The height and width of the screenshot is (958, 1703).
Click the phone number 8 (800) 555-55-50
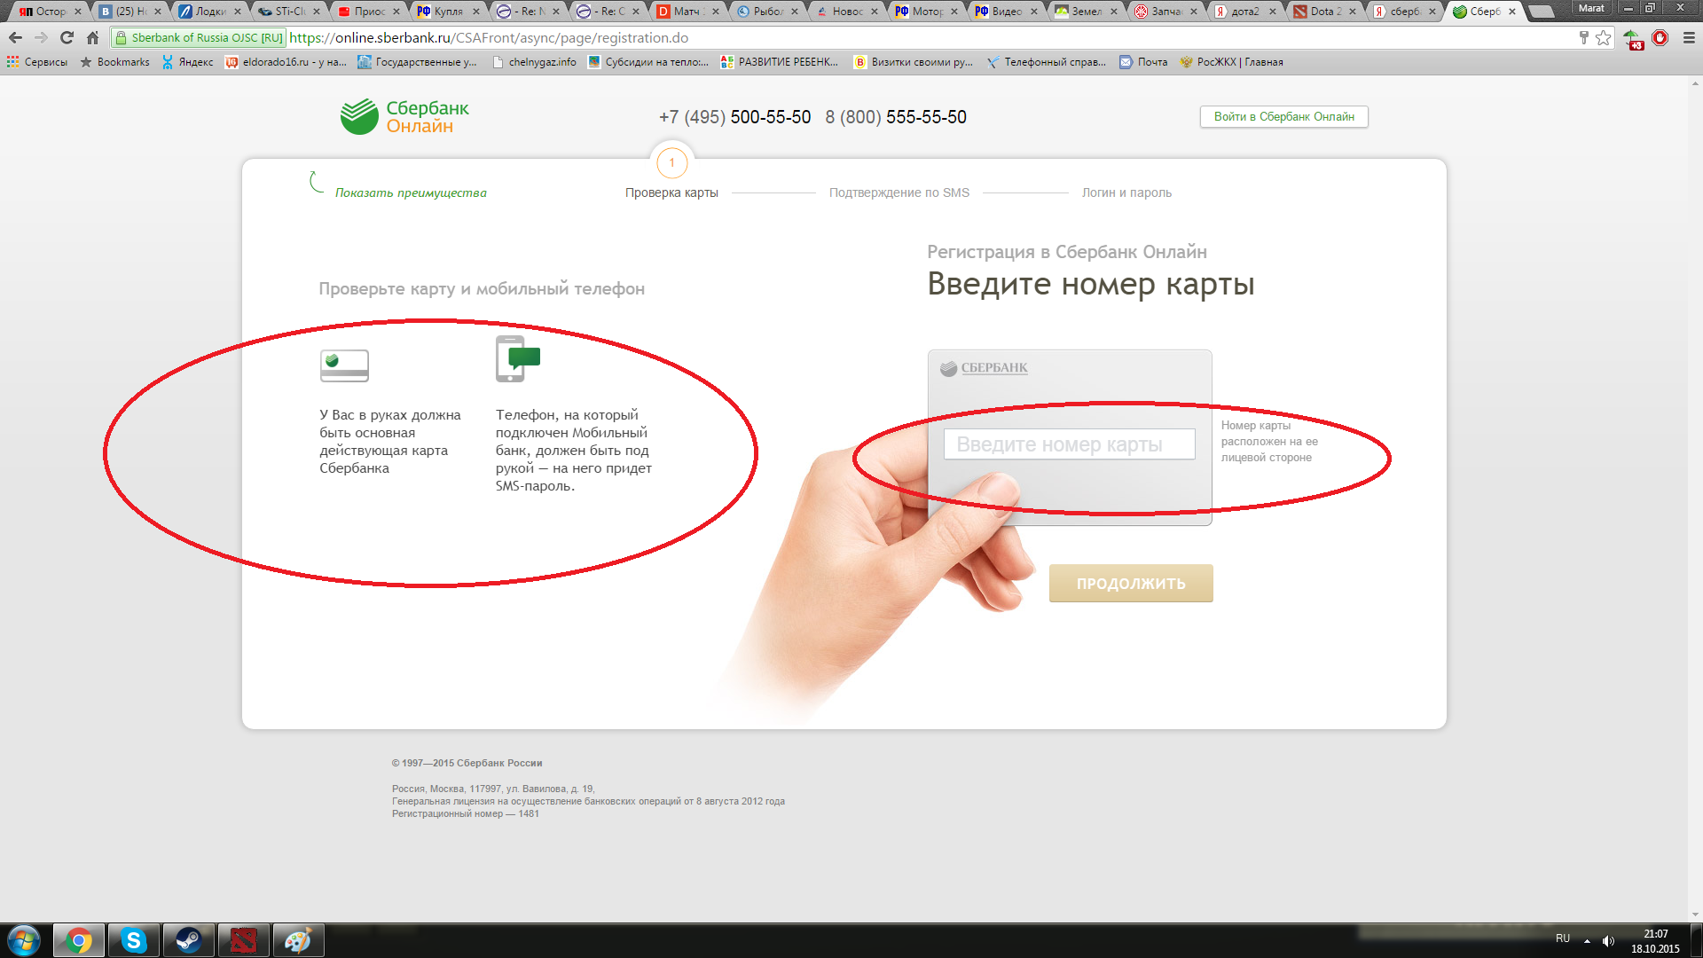click(896, 117)
